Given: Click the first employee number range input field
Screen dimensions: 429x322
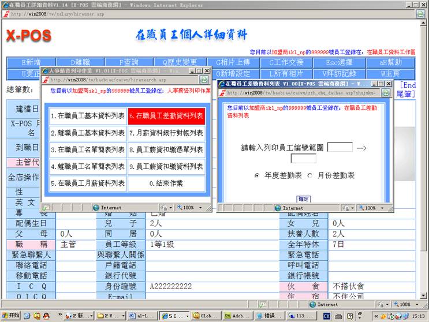Looking at the screenshot, I should (340, 147).
